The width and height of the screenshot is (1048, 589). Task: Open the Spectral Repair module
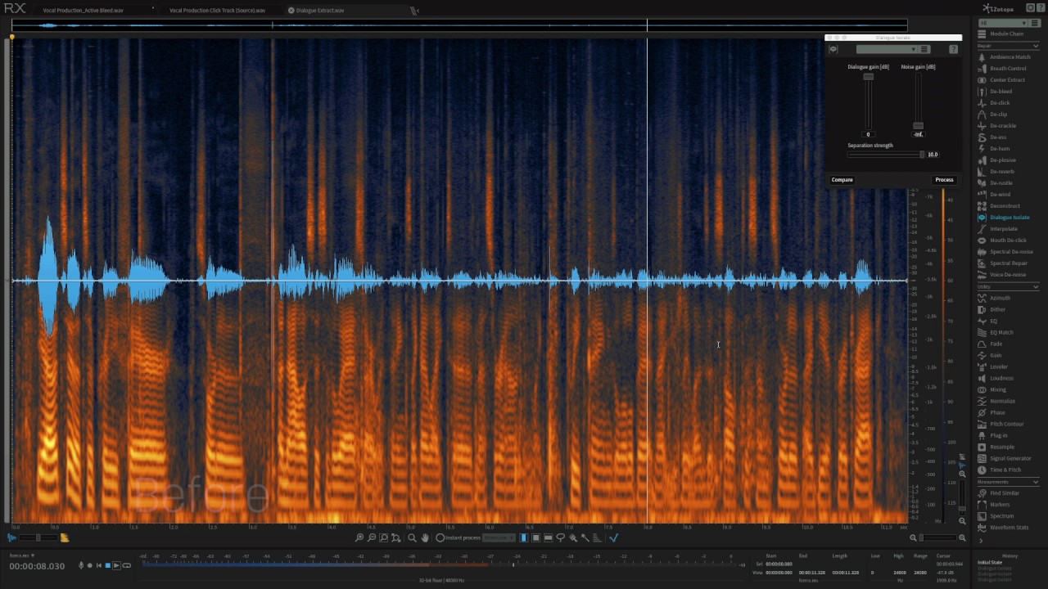(1005, 263)
